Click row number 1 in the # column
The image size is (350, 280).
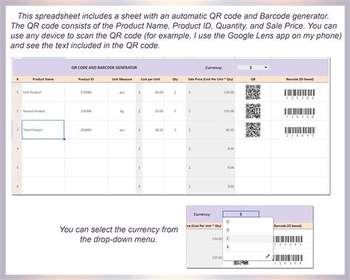pyautogui.click(x=18, y=92)
